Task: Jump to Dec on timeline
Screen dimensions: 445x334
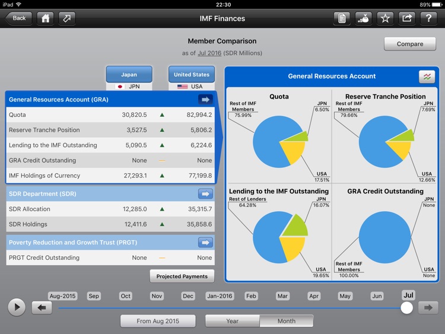Action: click(x=188, y=296)
